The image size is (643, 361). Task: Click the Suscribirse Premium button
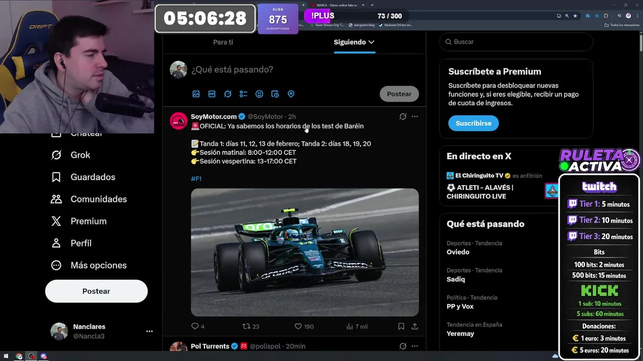click(473, 123)
